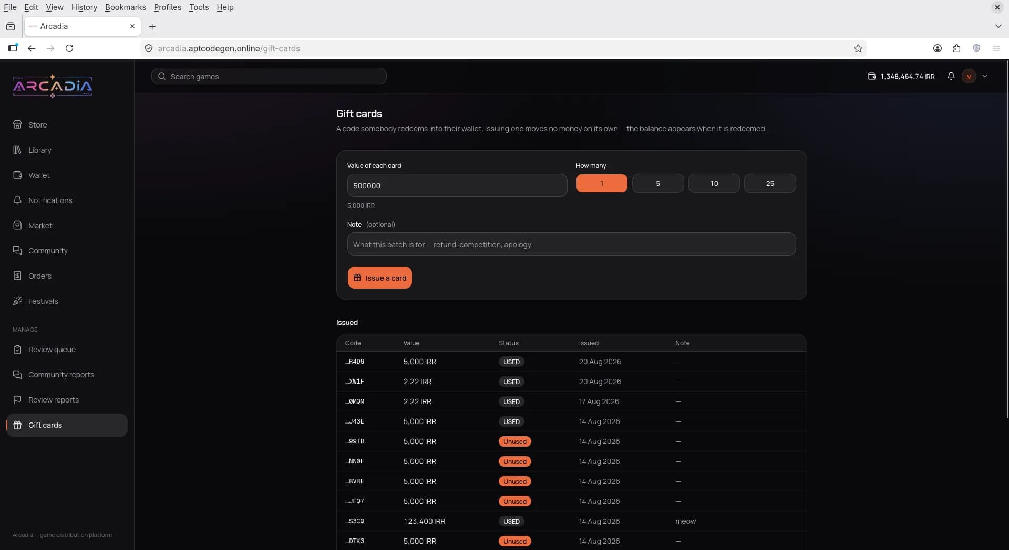Open the Tools menu
This screenshot has width=1009, height=550.
(199, 7)
